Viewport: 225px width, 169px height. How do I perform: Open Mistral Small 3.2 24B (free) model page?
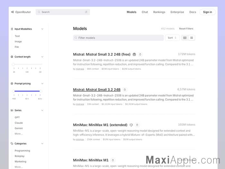pyautogui.click(x=102, y=54)
